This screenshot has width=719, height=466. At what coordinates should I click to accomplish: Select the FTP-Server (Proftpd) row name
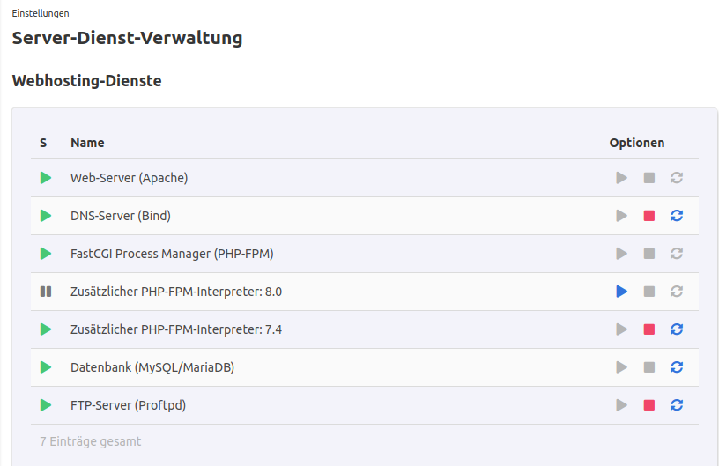pos(128,405)
